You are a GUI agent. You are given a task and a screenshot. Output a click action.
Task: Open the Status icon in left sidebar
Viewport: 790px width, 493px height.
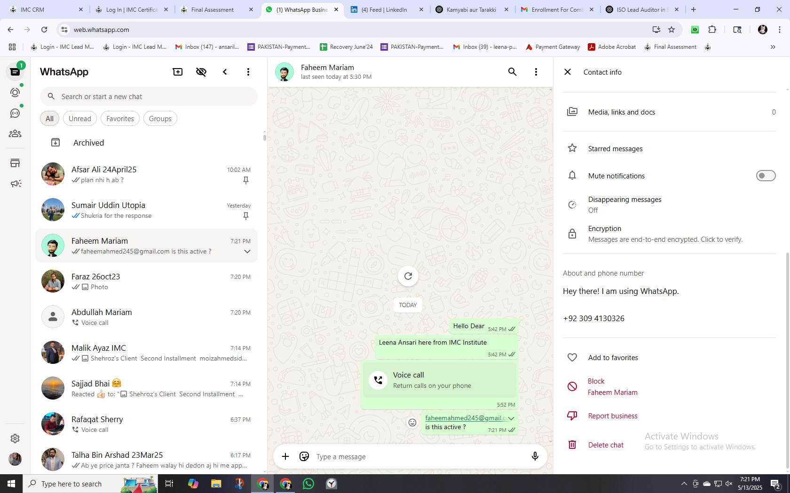coord(15,92)
